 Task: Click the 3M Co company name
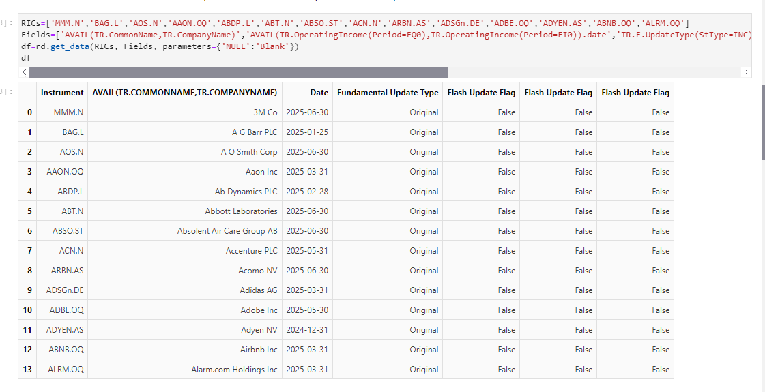[x=265, y=112]
